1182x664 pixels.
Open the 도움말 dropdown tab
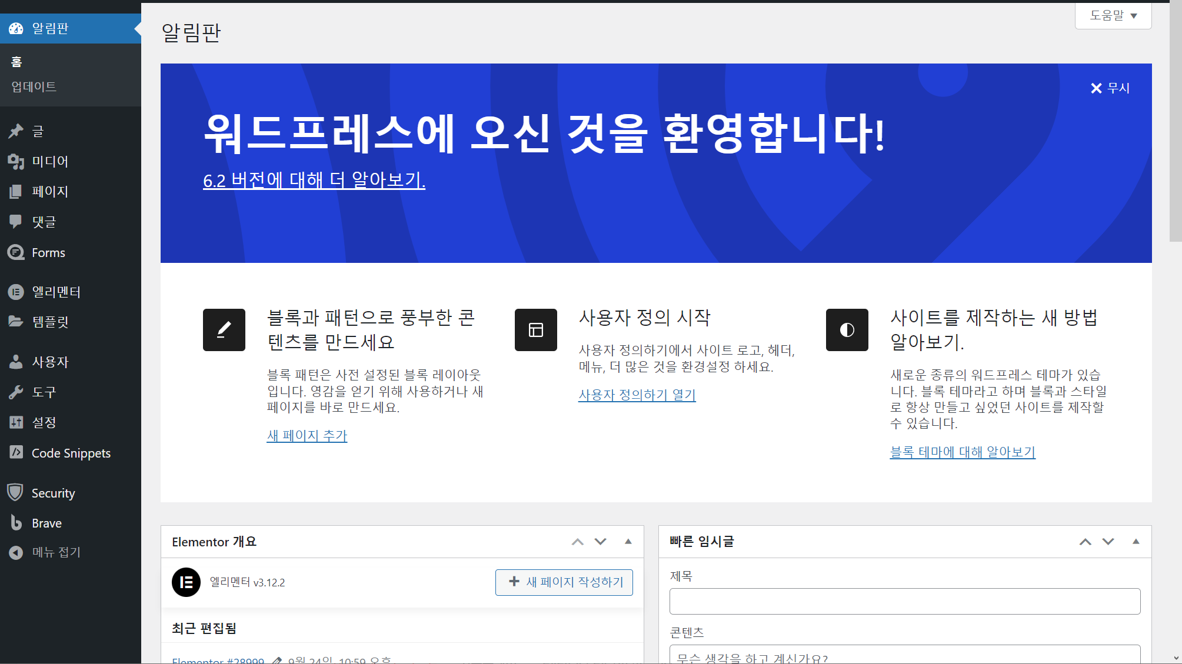click(1113, 15)
